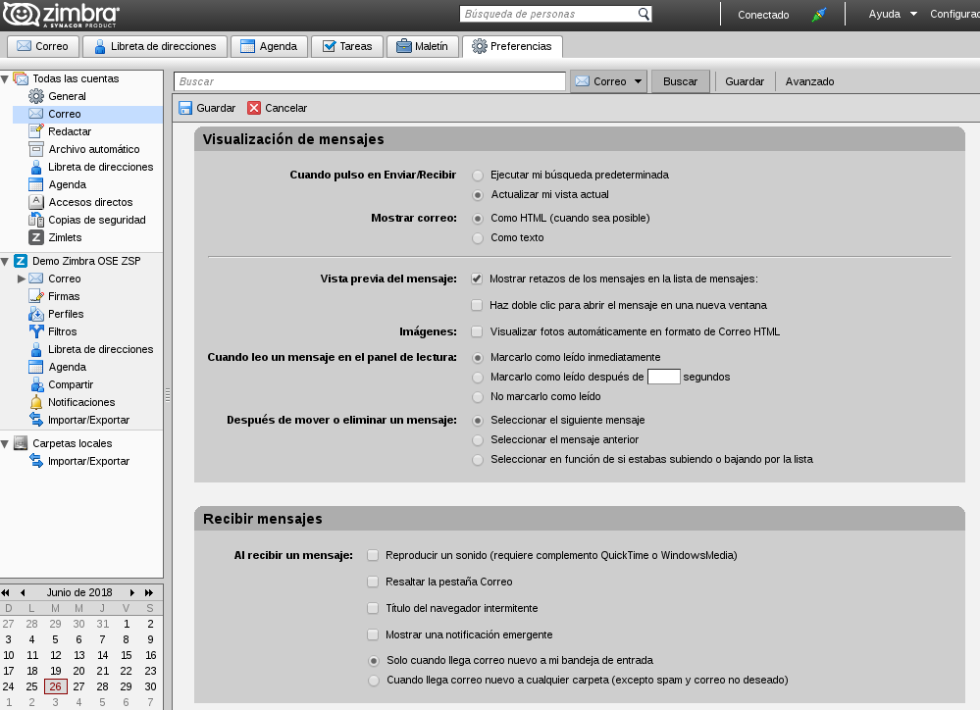Select 'Ejecutar mi búsqueda predeterminada' radio
Image resolution: width=980 pixels, height=710 pixels.
point(478,176)
